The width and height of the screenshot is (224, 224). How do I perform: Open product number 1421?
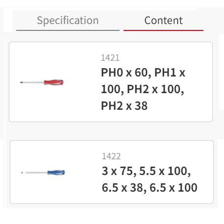(x=110, y=58)
